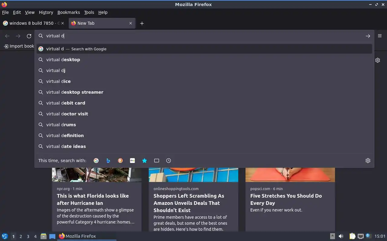Select the New Tab tab

(x=102, y=23)
